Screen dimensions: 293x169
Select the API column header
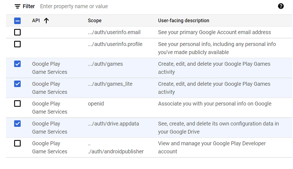point(36,21)
